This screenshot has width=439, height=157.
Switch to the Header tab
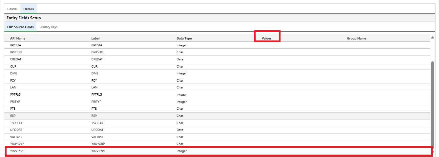[12, 9]
